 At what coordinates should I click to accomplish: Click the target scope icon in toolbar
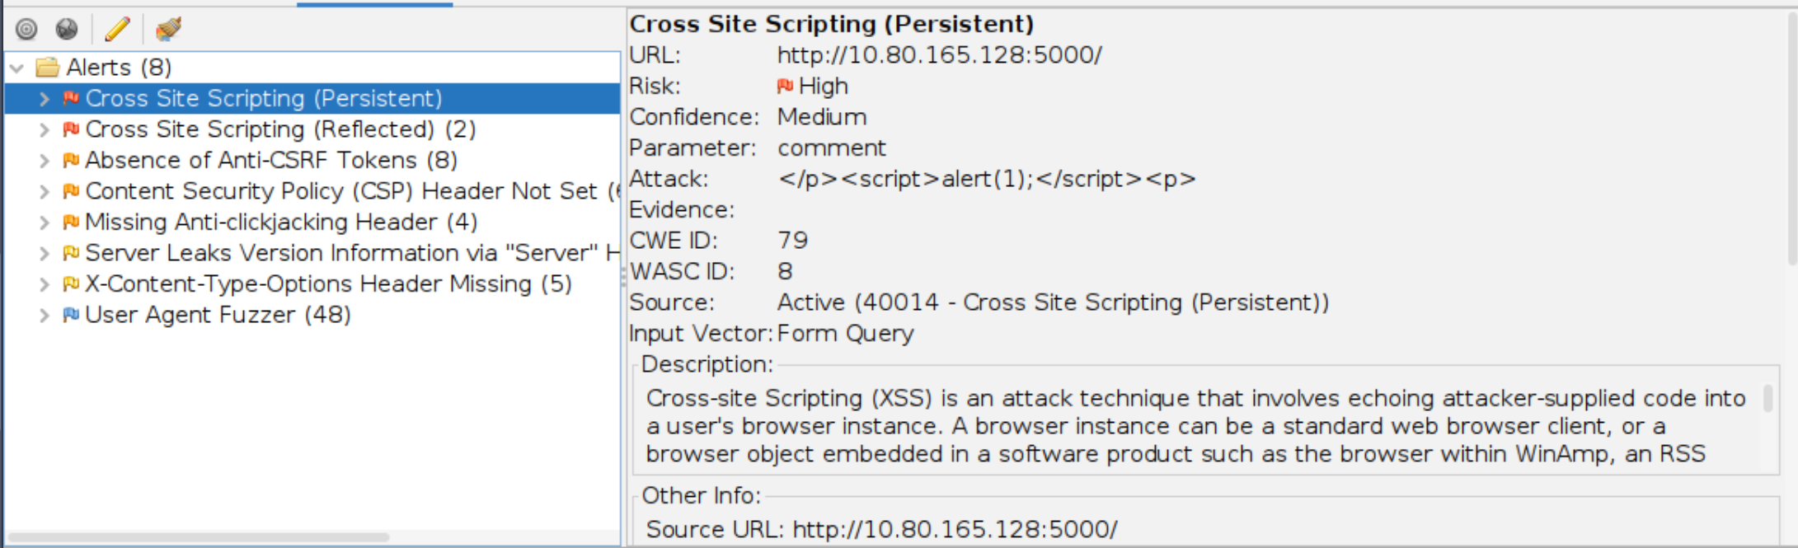tap(27, 30)
